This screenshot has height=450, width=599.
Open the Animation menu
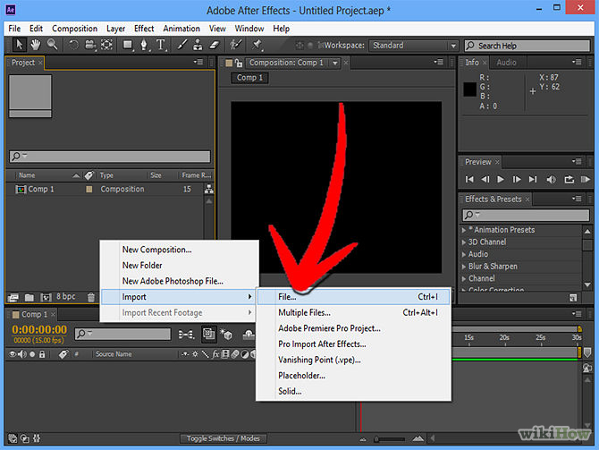coord(181,29)
